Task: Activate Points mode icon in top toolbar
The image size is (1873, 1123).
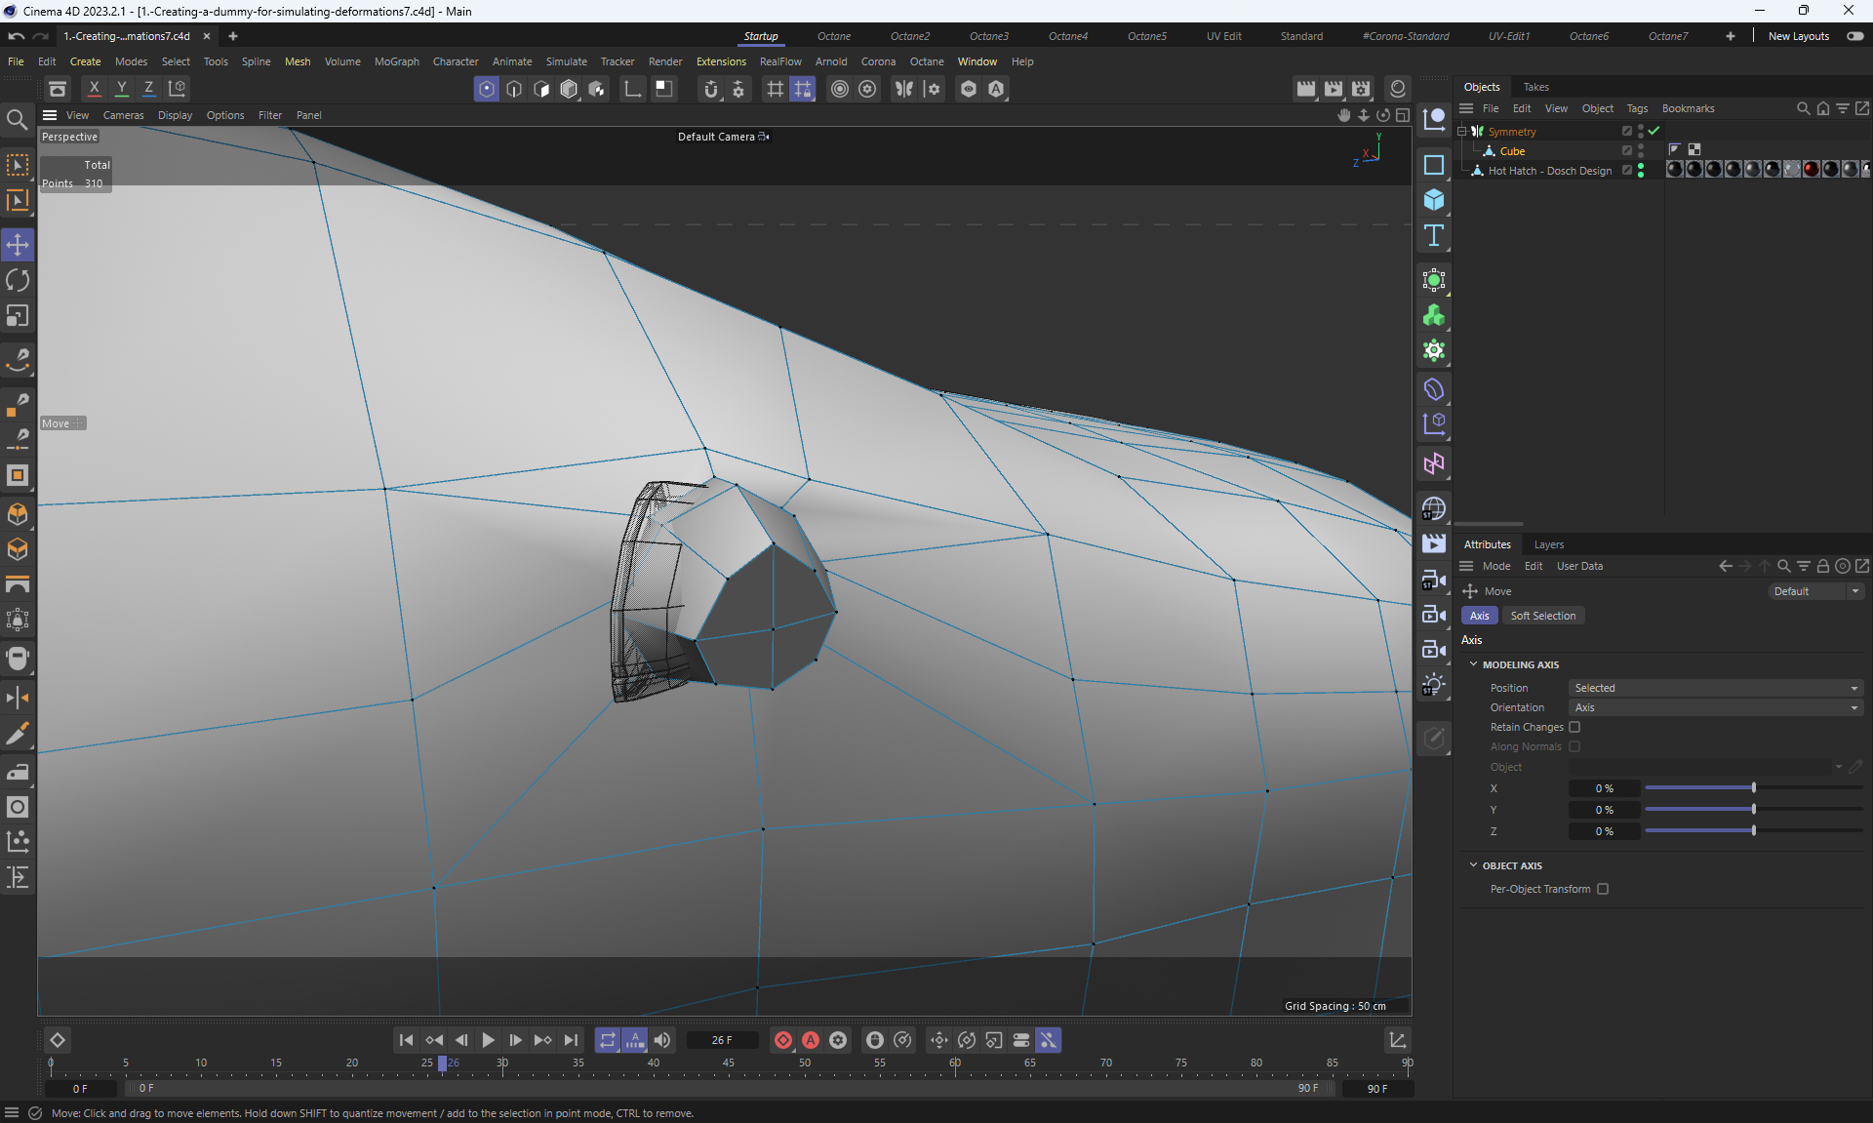Action: click(486, 89)
